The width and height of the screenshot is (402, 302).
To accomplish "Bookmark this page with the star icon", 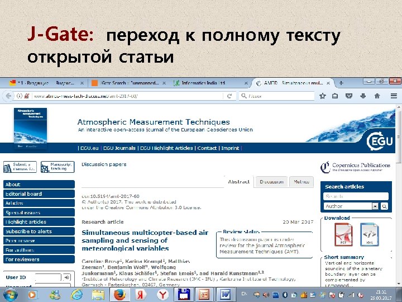I will [x=323, y=96].
